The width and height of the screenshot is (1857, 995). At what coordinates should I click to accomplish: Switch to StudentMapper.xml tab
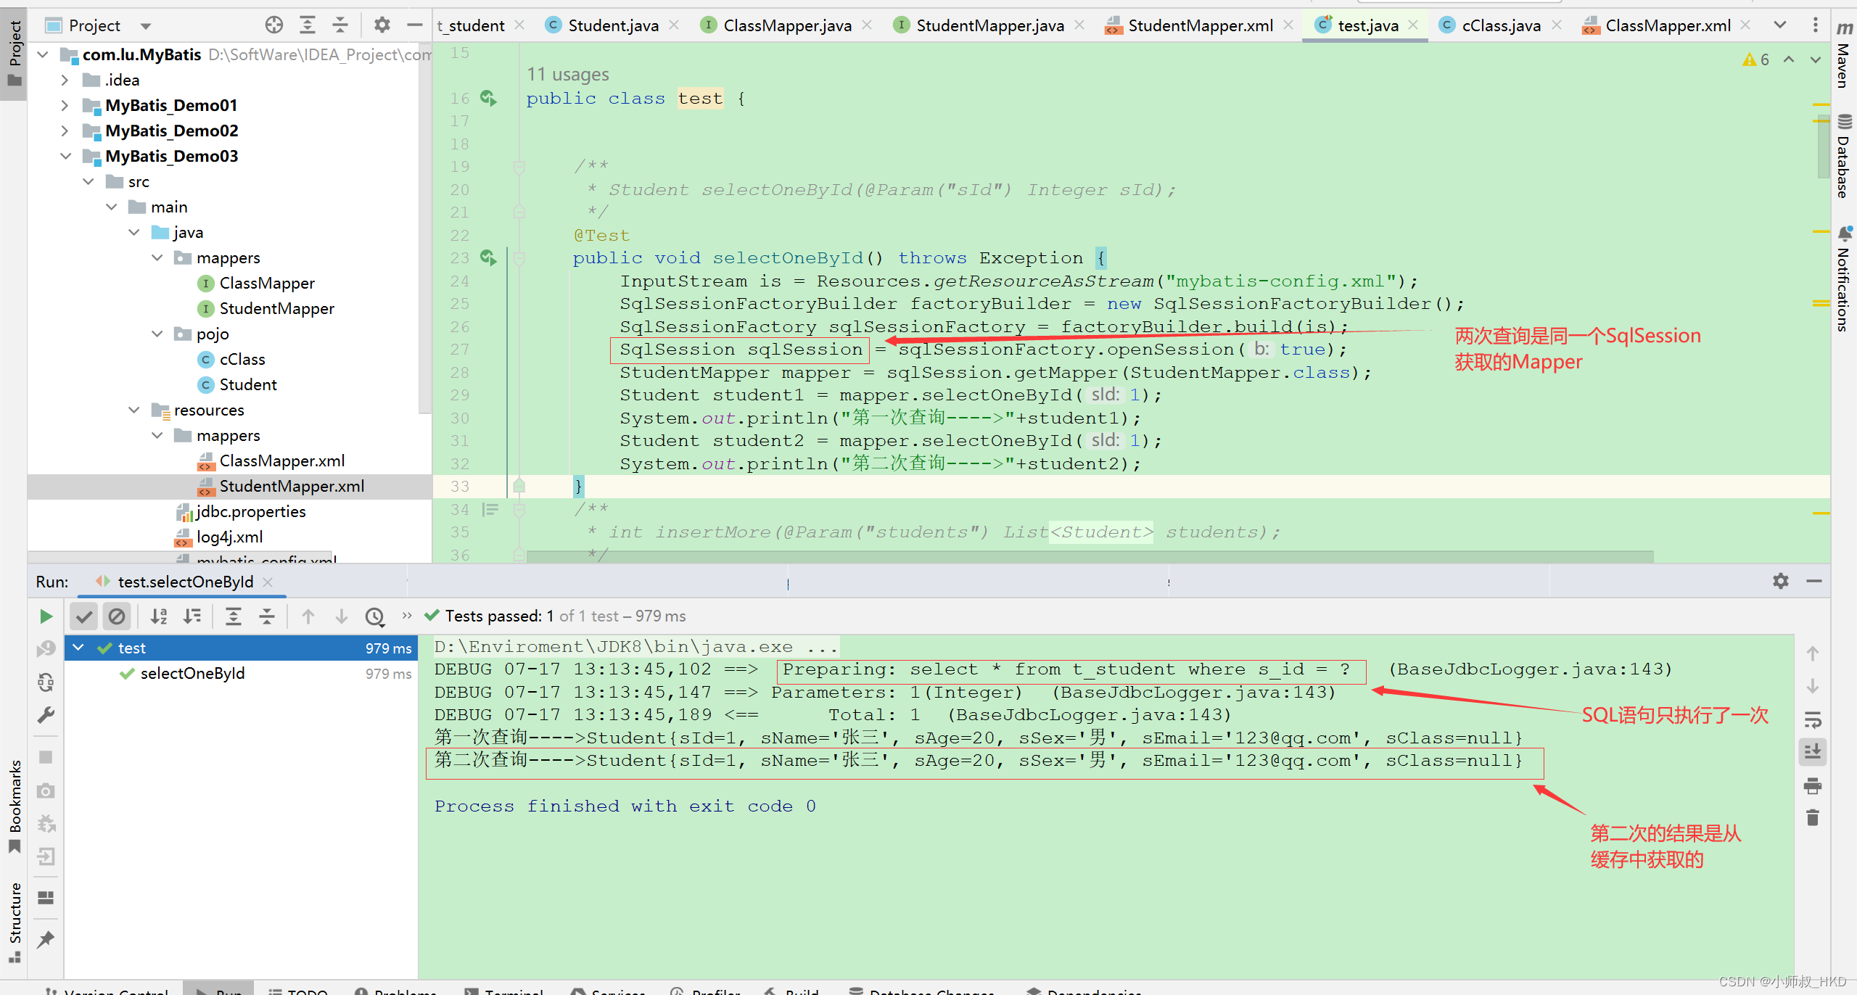coord(1201,25)
